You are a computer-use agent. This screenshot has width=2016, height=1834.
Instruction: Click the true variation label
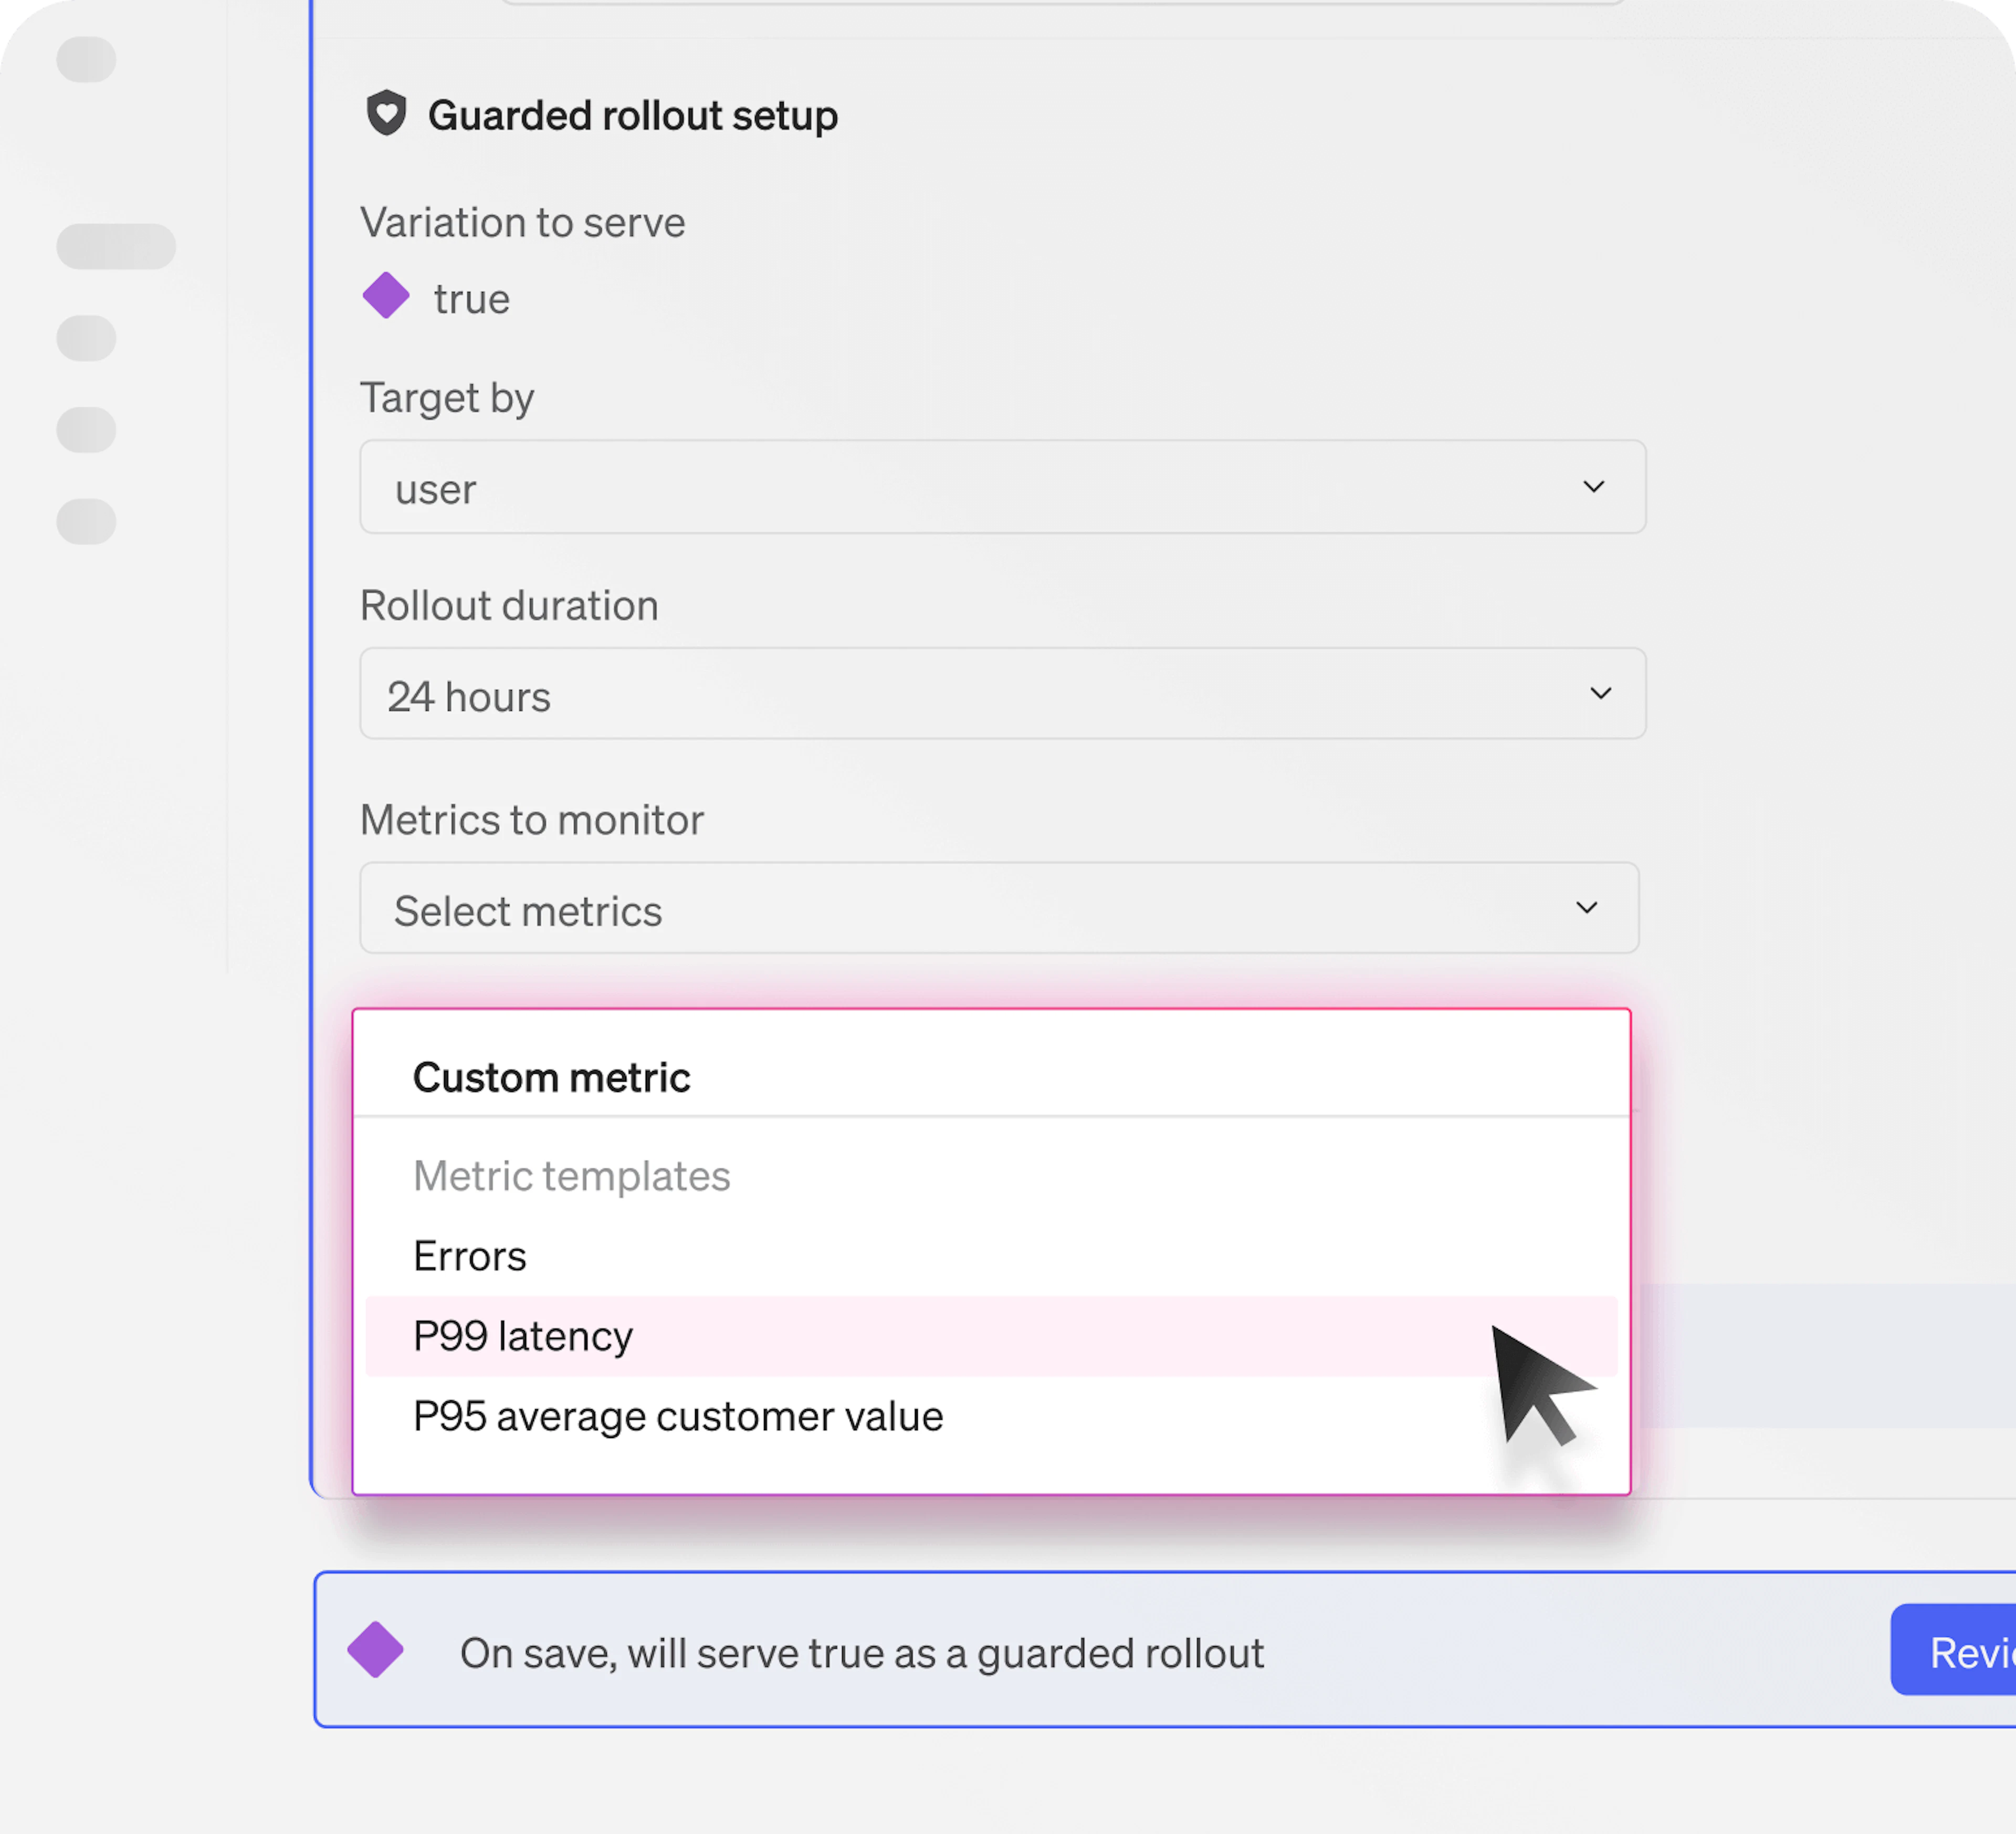coord(472,299)
